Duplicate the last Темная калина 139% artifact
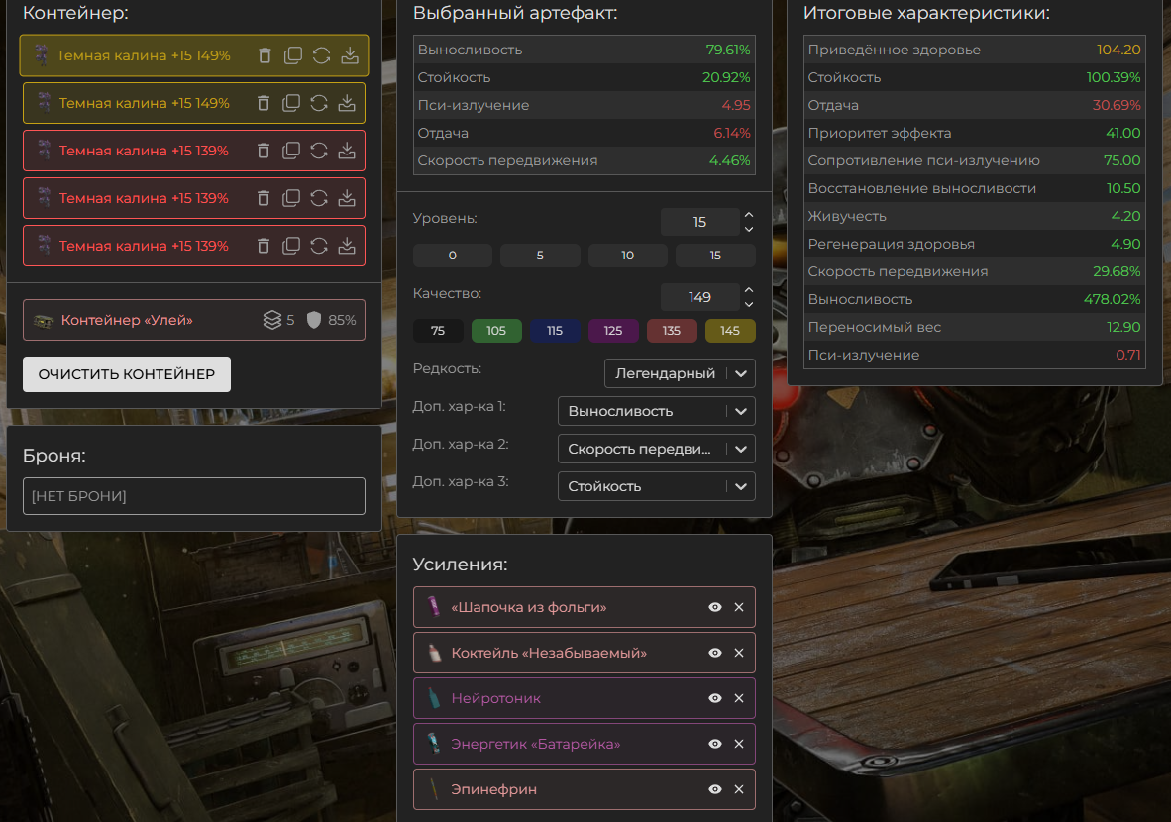Screen dimensions: 1171x822 [290, 246]
